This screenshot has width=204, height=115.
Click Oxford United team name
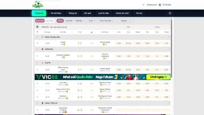click(105, 68)
